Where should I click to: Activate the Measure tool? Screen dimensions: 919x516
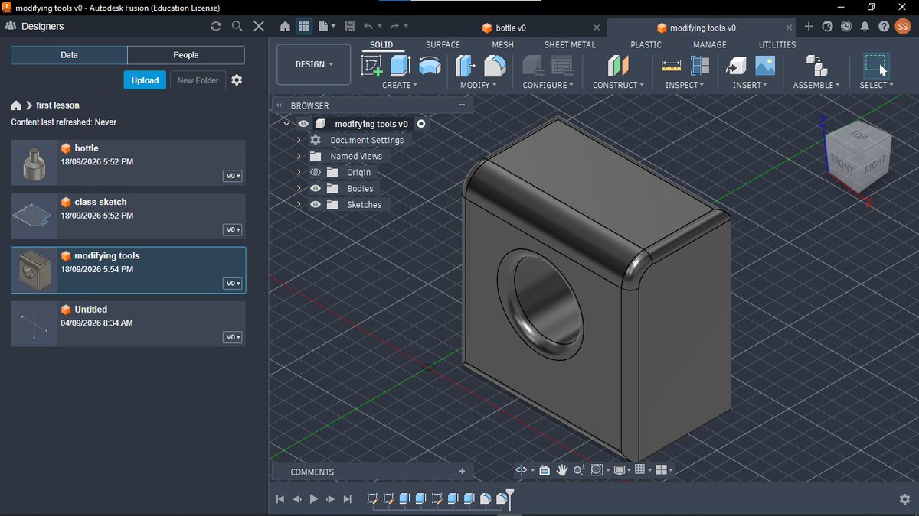[x=671, y=66]
